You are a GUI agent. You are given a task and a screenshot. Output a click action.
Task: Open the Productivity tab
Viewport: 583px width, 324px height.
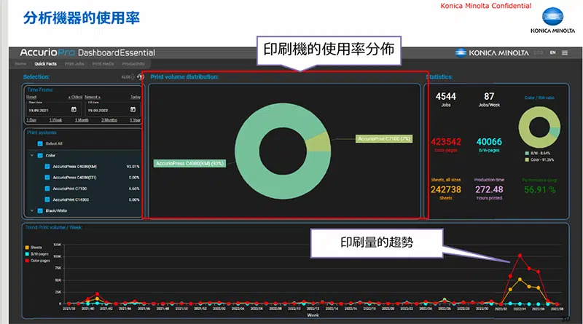(133, 64)
